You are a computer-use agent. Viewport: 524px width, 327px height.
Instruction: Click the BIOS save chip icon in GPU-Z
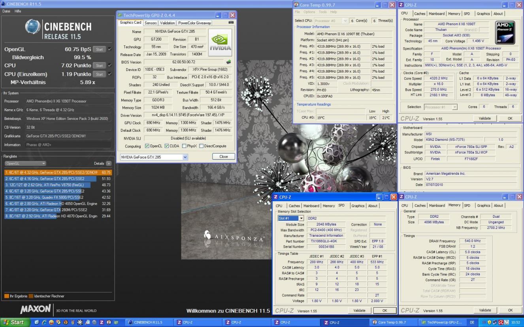pos(228,62)
